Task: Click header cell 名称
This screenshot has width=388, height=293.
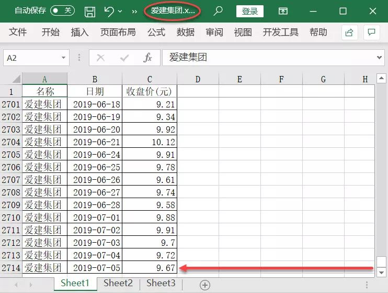Action: click(x=45, y=91)
